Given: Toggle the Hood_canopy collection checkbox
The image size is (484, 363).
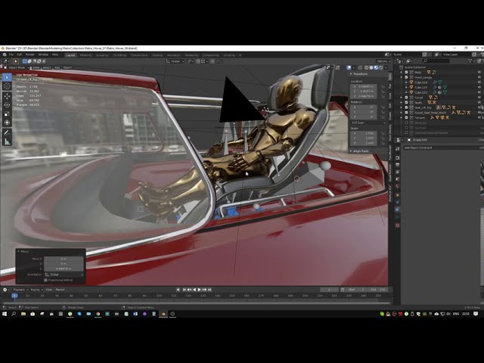Looking at the screenshot, I should (407, 77).
